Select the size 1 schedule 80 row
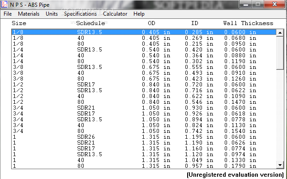The width and height of the screenshot is (287, 179). click(144, 166)
